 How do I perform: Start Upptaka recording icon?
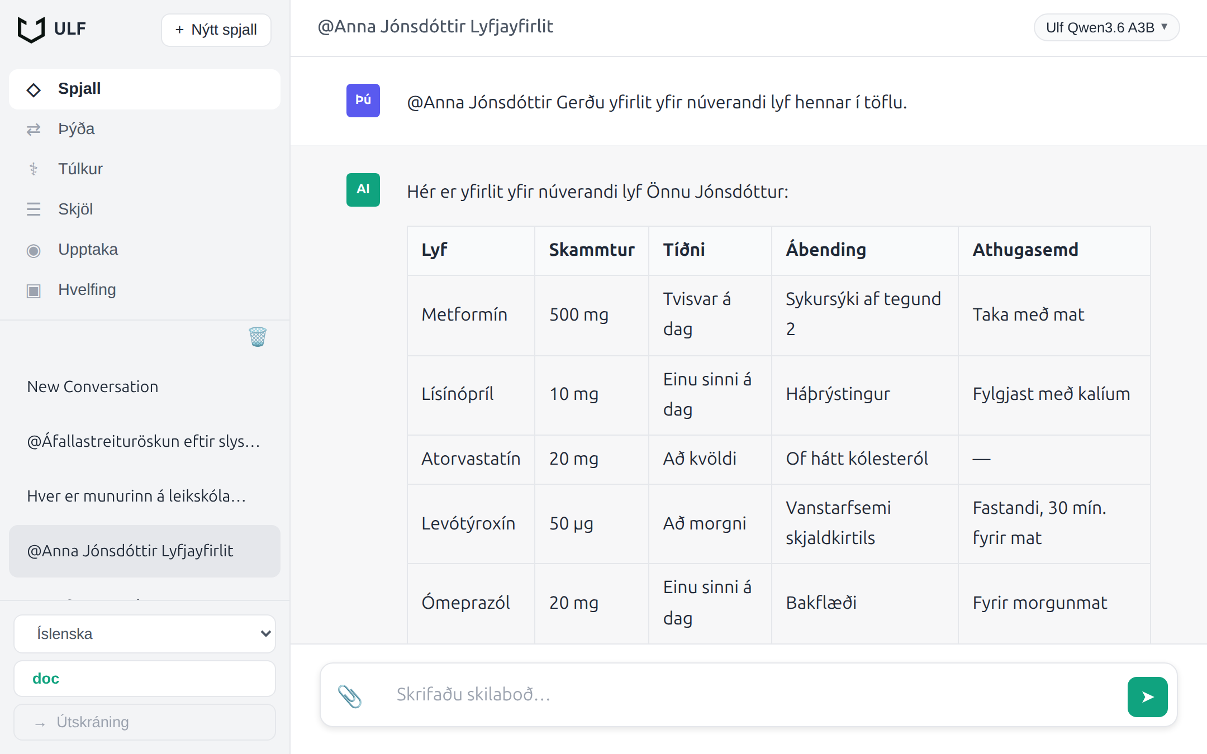click(x=34, y=251)
